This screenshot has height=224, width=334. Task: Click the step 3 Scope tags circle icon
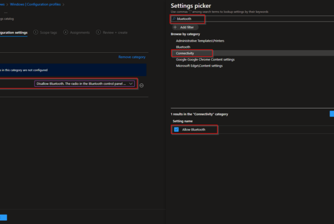36,32
